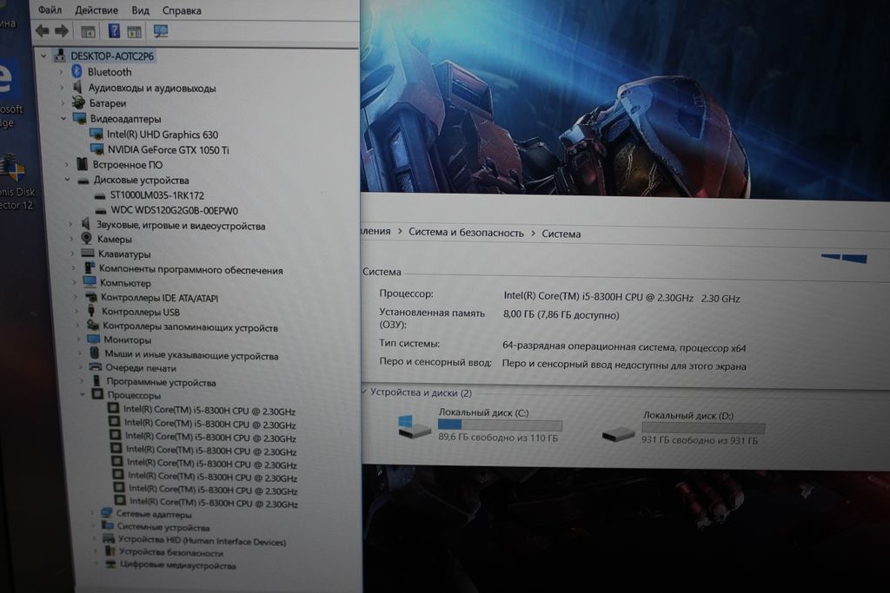Select the Устройства безопасности row label
The image size is (890, 593).
(171, 553)
